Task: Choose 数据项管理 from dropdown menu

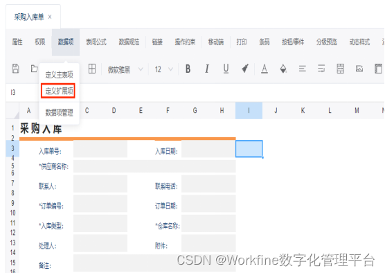Action: point(59,112)
